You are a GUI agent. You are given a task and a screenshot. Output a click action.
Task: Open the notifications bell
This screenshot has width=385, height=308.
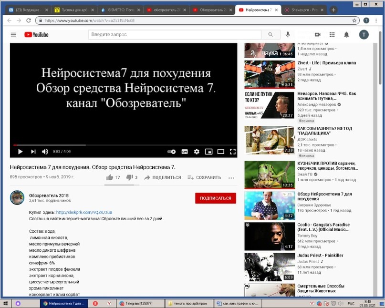pyautogui.click(x=346, y=35)
